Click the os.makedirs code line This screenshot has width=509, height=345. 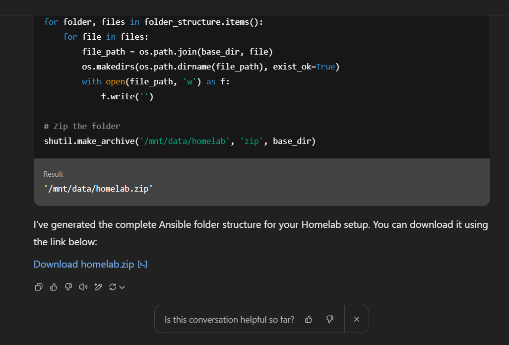pos(211,67)
